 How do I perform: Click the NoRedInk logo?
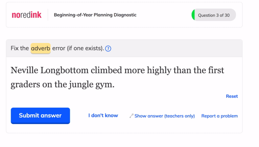tap(27, 15)
